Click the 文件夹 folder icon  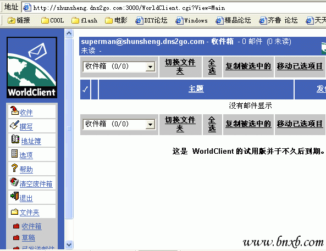pos(14,212)
